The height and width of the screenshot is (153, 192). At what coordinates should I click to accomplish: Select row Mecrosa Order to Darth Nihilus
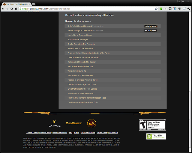[x=112, y=67]
